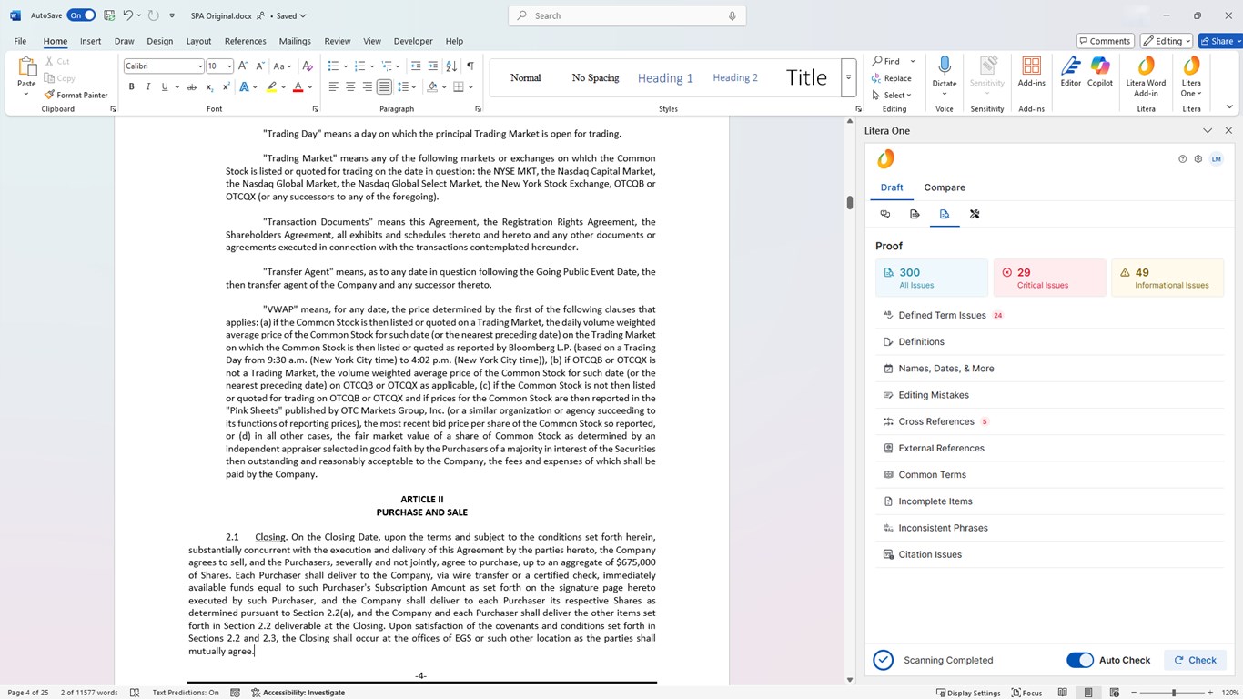Show the 29 Critical Issues
The image size is (1243, 699).
pos(1048,278)
